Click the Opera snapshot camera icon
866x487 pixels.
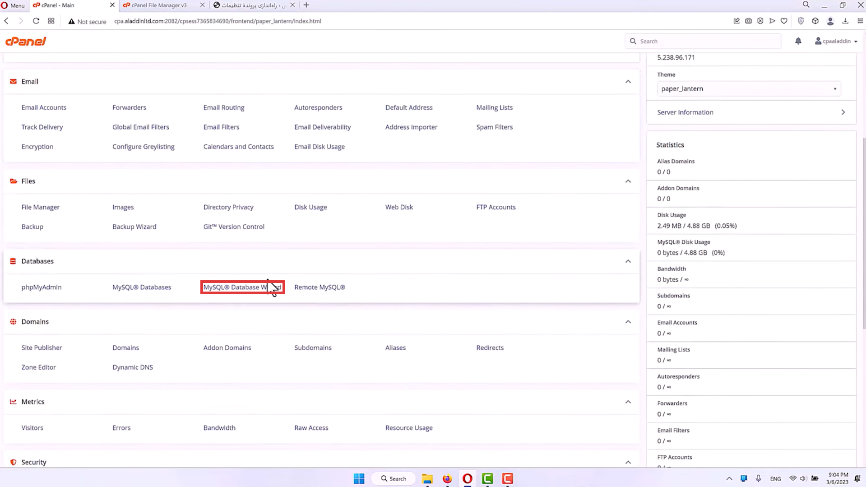click(x=748, y=21)
